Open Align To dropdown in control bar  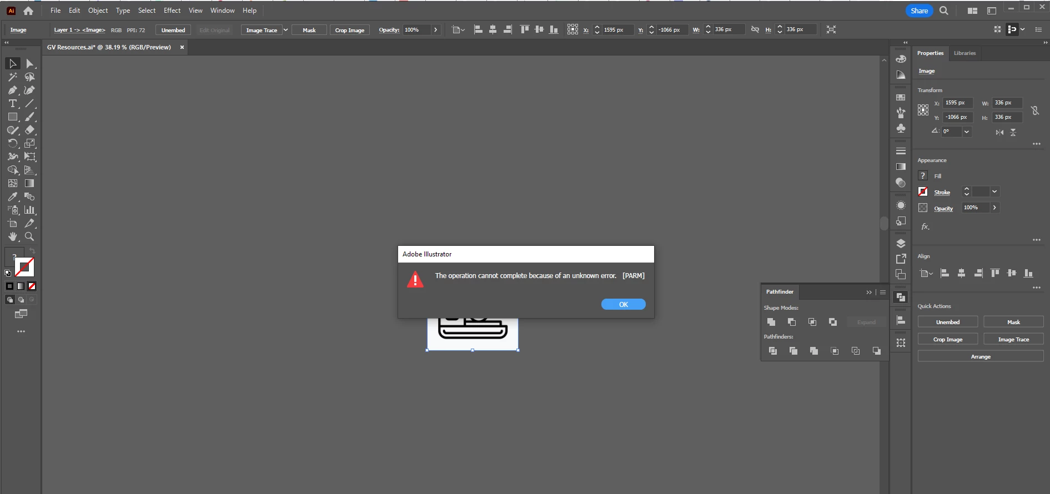[x=458, y=30]
